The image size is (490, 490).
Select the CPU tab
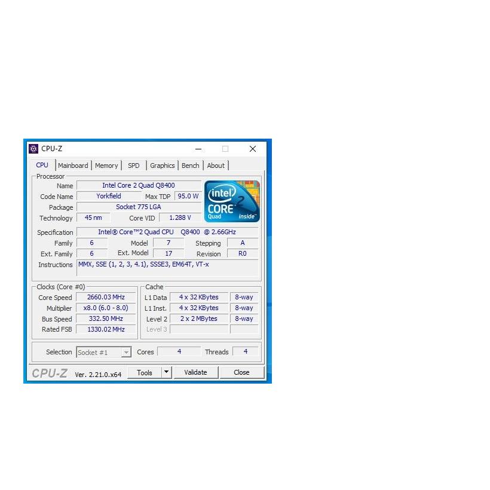point(42,165)
